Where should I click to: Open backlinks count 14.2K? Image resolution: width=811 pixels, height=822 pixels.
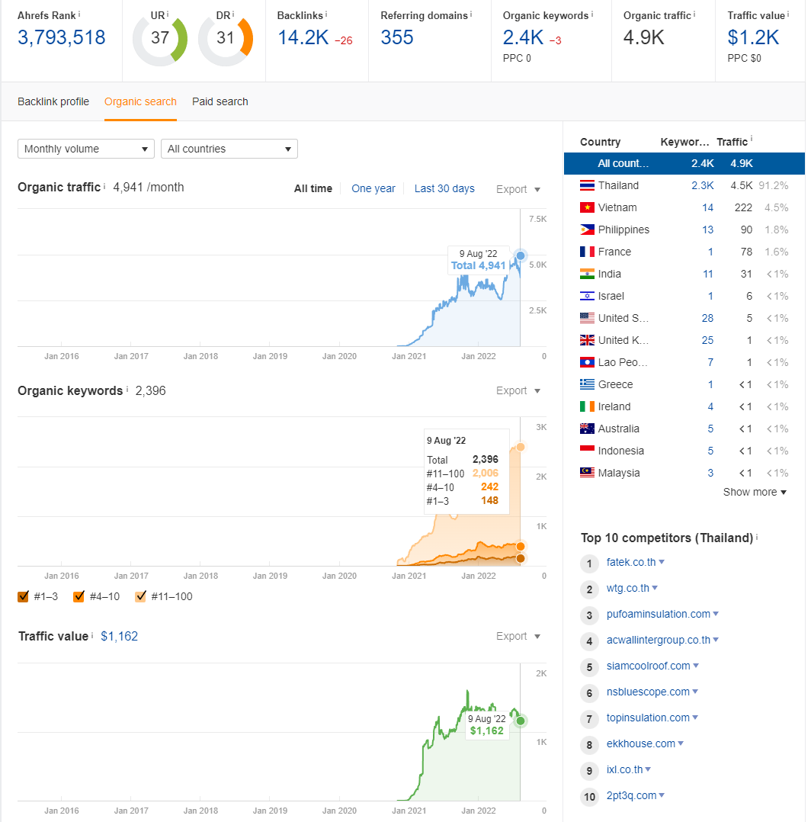(303, 38)
